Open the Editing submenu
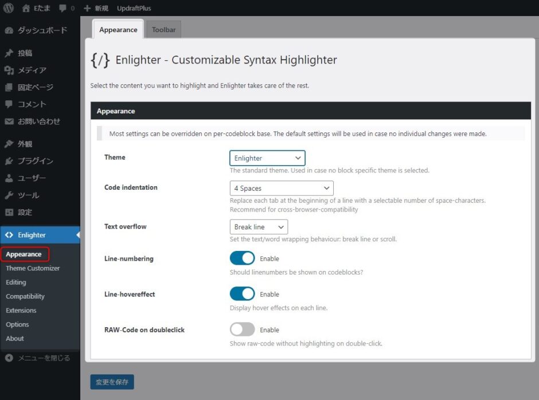 pyautogui.click(x=16, y=282)
